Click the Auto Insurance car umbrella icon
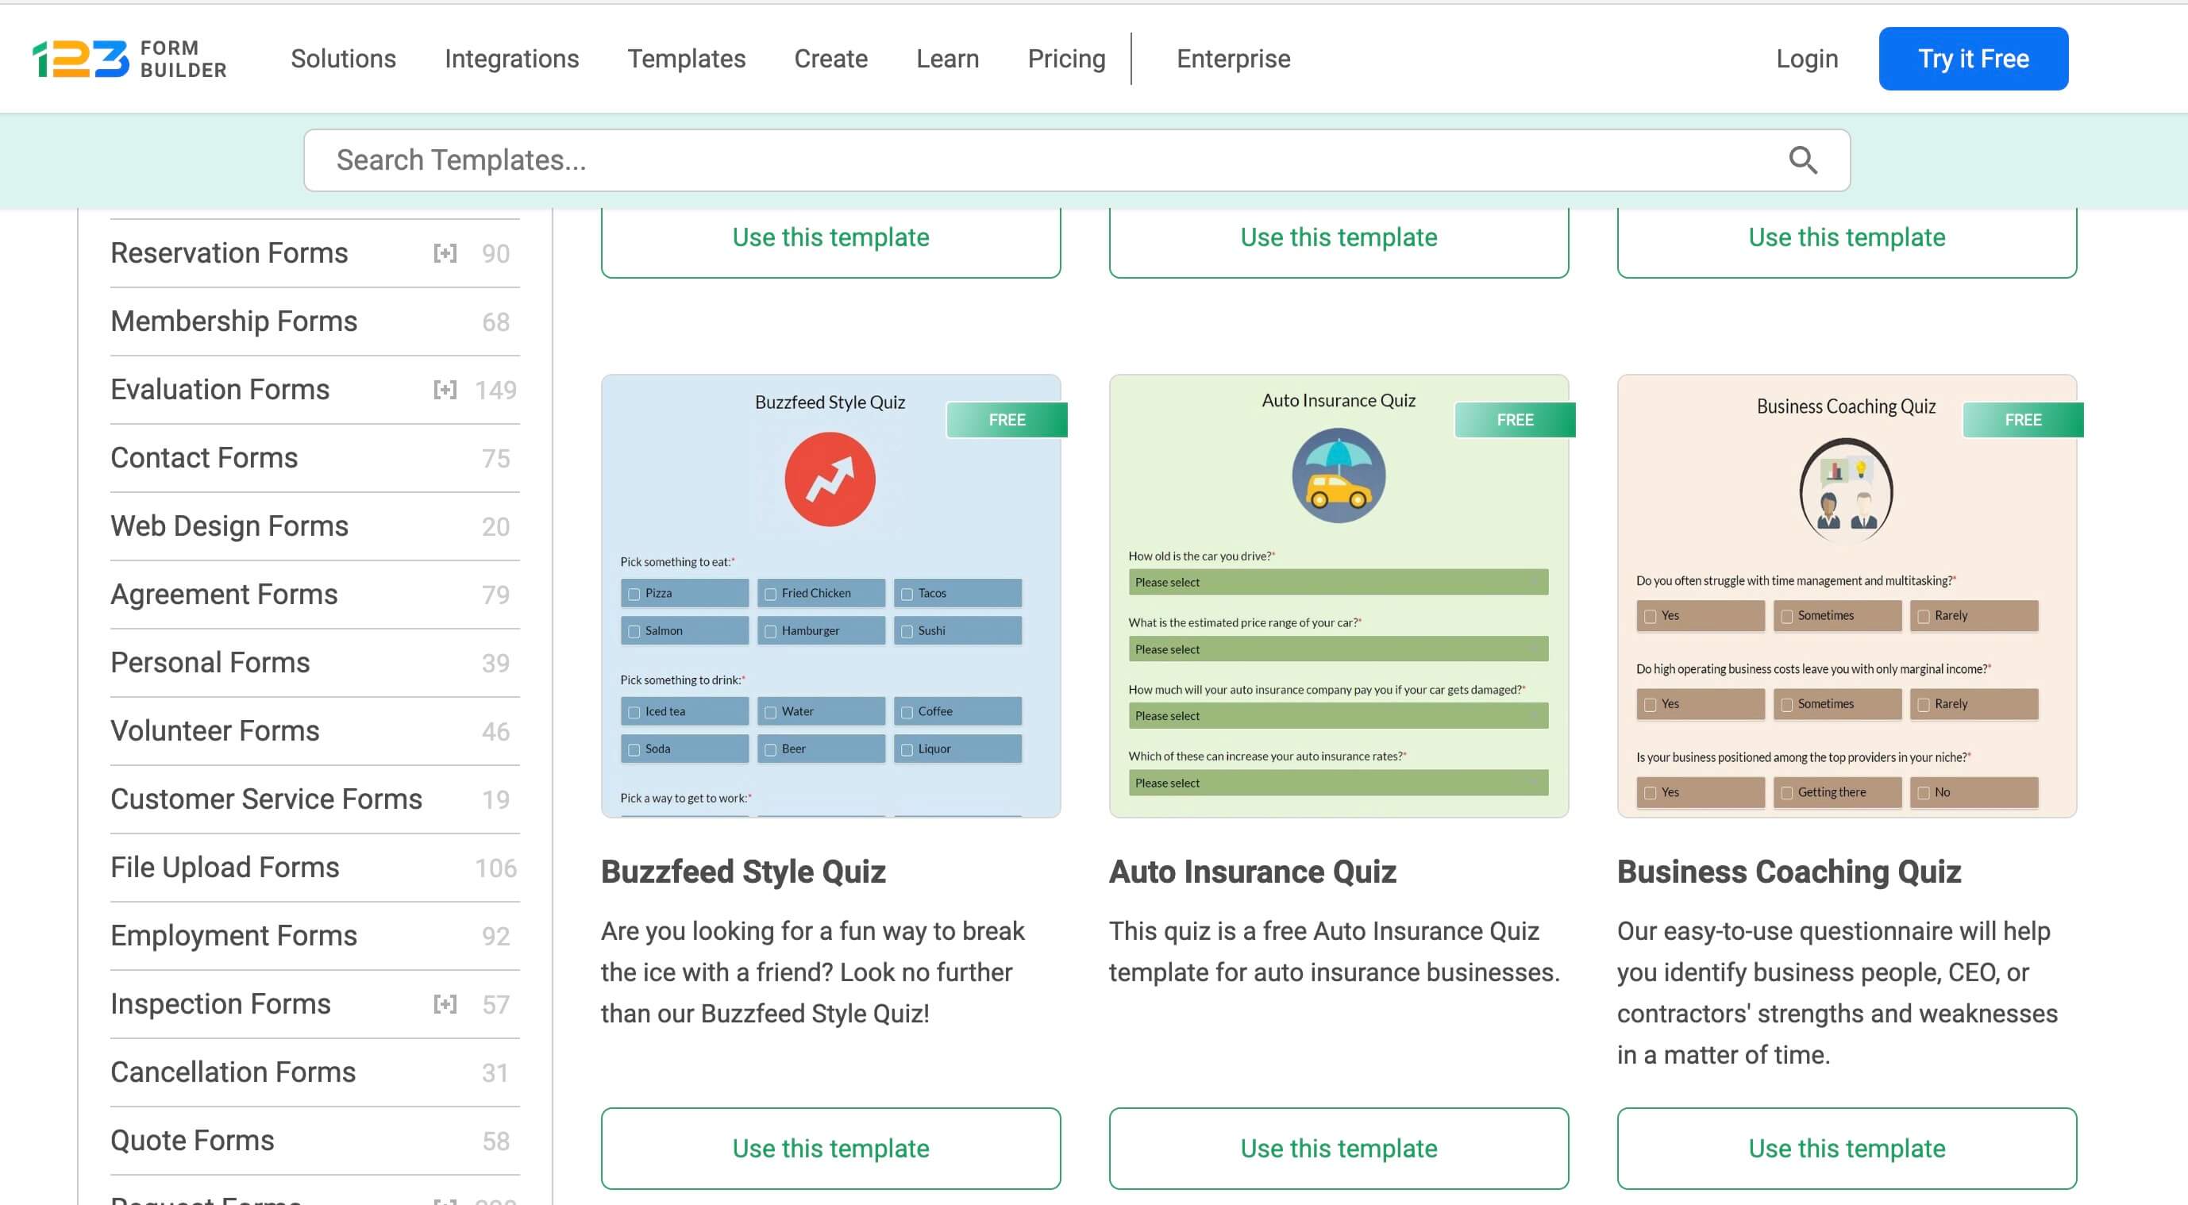 coord(1338,475)
